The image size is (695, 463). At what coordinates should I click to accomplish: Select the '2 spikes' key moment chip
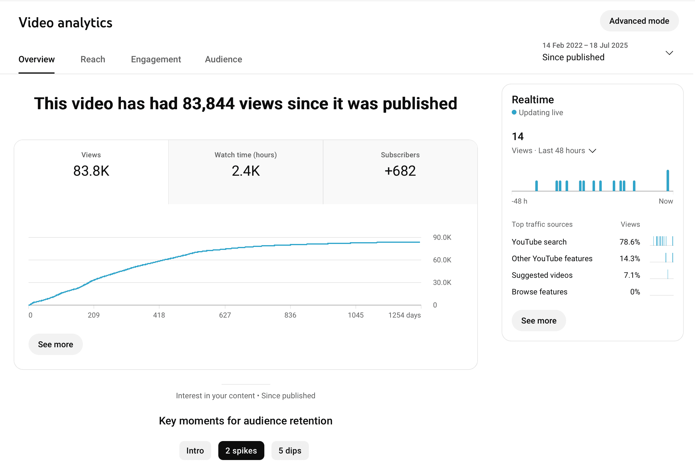[x=241, y=450]
